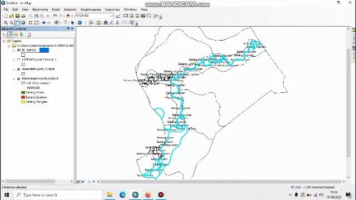Open the Windows Start menu
The image size is (356, 200).
click(x=7, y=195)
